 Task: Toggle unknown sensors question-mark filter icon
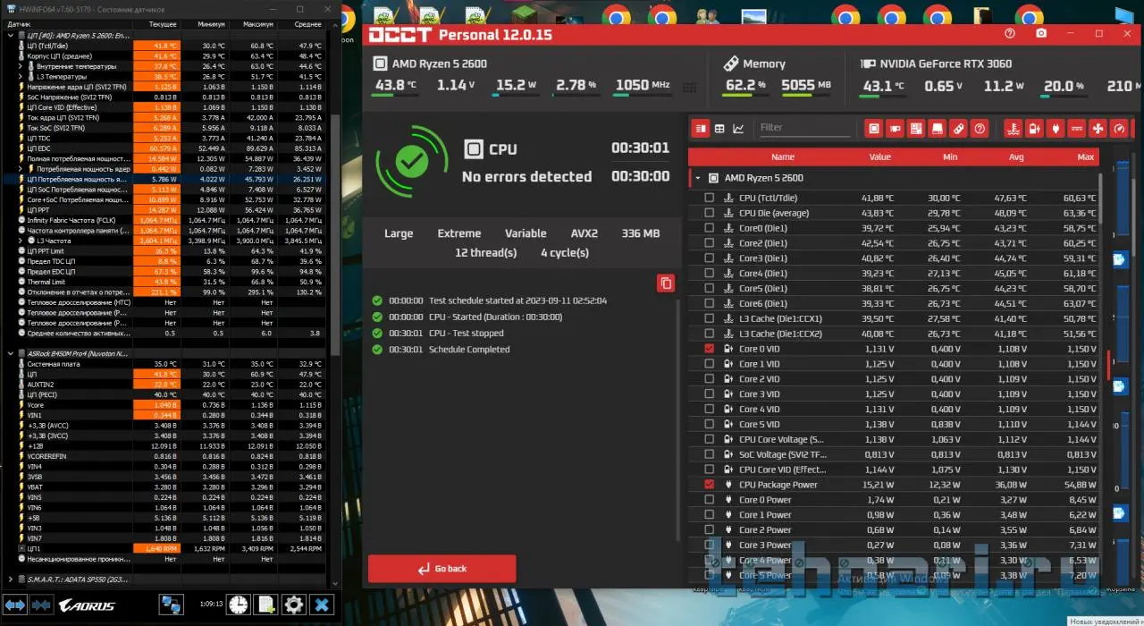pos(980,129)
